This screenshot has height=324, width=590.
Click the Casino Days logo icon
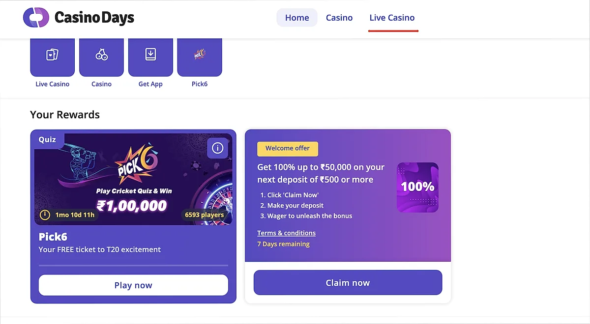[x=36, y=18]
